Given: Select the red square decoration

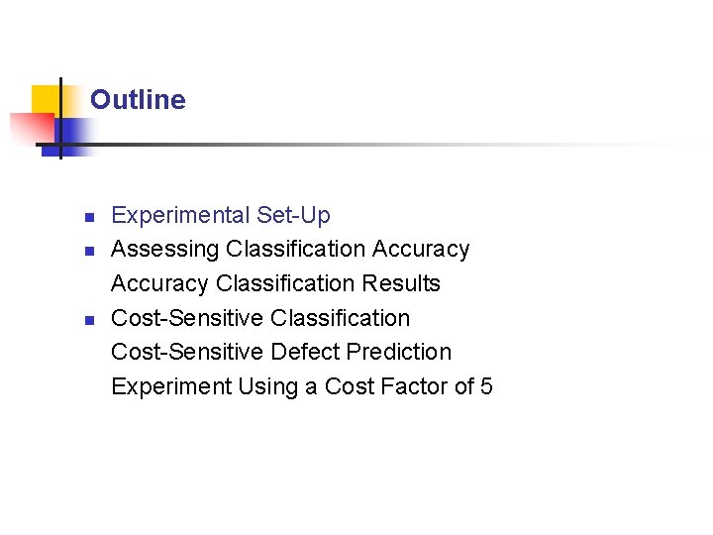Looking at the screenshot, I should (x=30, y=129).
